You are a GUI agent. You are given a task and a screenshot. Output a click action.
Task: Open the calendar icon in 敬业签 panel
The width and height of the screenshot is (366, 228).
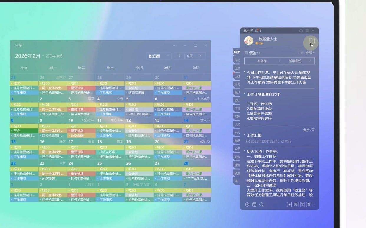(x=311, y=41)
